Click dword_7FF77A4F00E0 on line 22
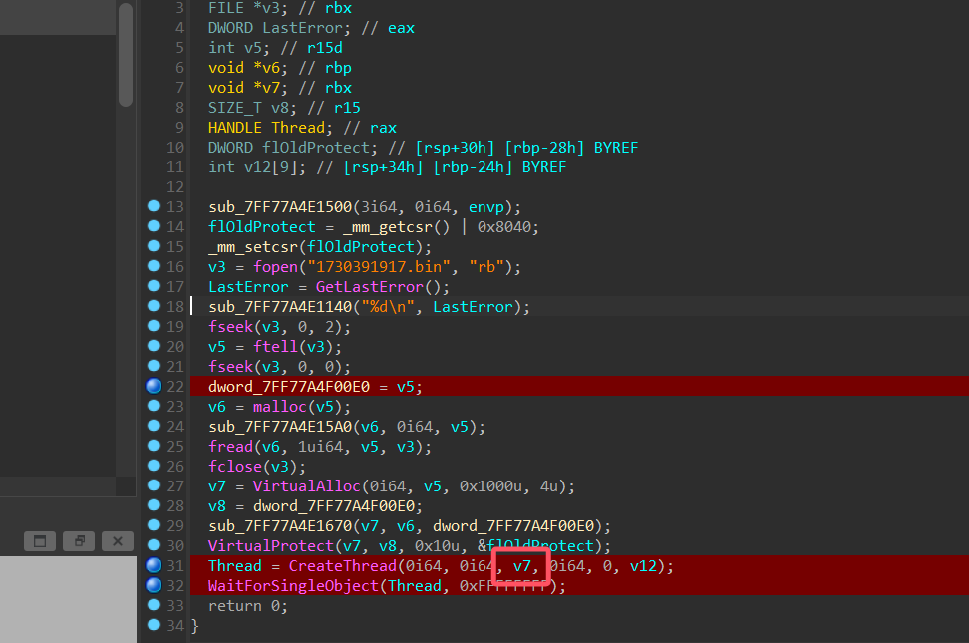The image size is (969, 643). pos(288,387)
